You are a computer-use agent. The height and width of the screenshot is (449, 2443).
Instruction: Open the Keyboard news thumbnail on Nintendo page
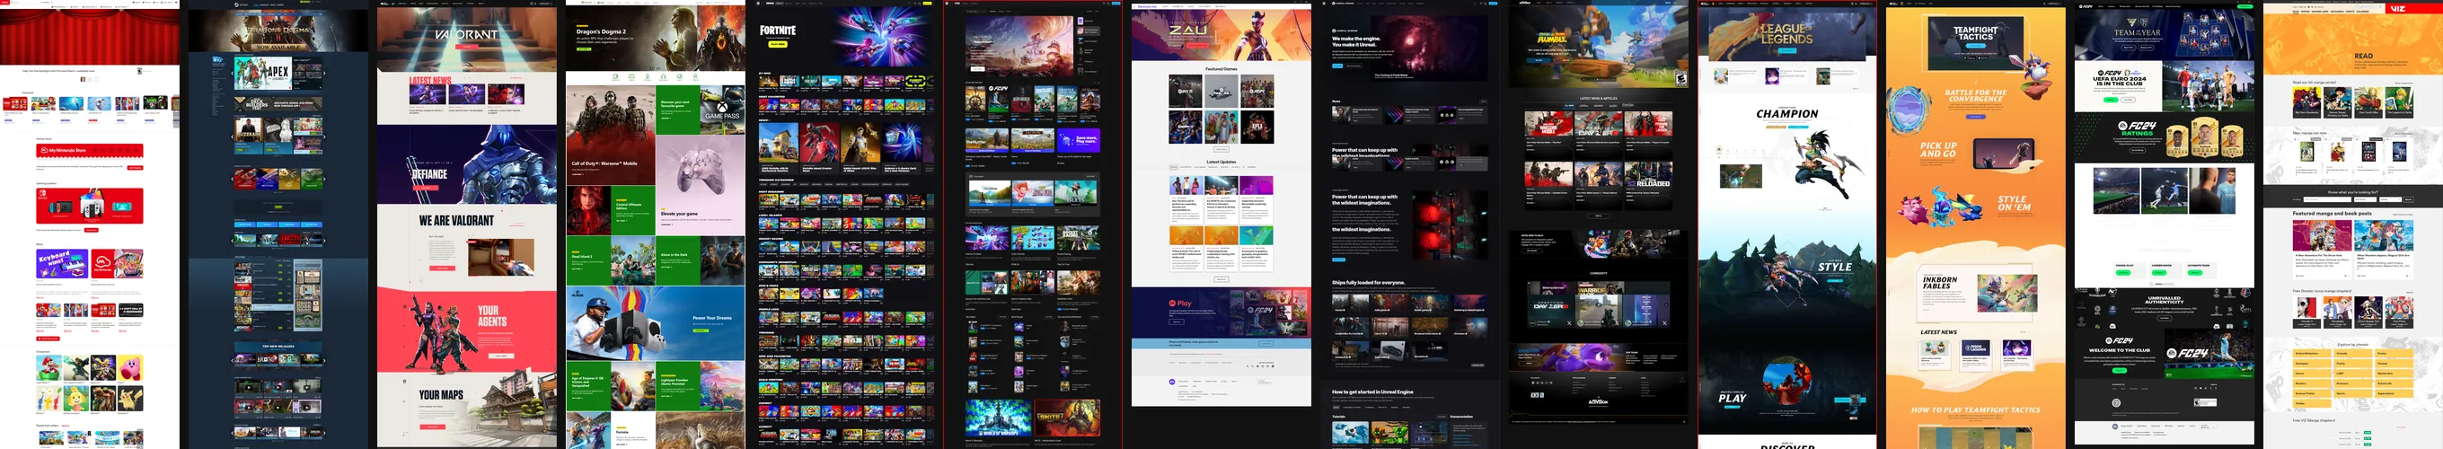pos(62,263)
